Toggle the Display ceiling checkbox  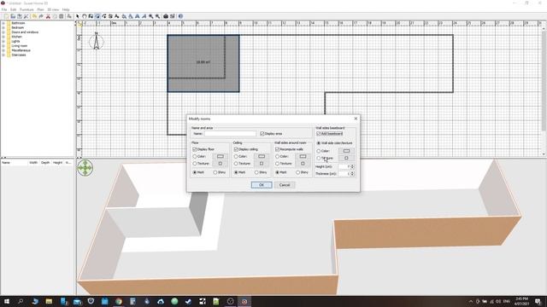pyautogui.click(x=236, y=149)
